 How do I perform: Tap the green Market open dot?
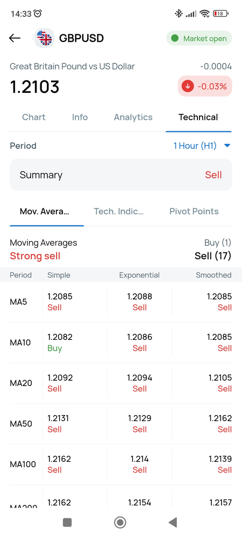[x=175, y=38]
